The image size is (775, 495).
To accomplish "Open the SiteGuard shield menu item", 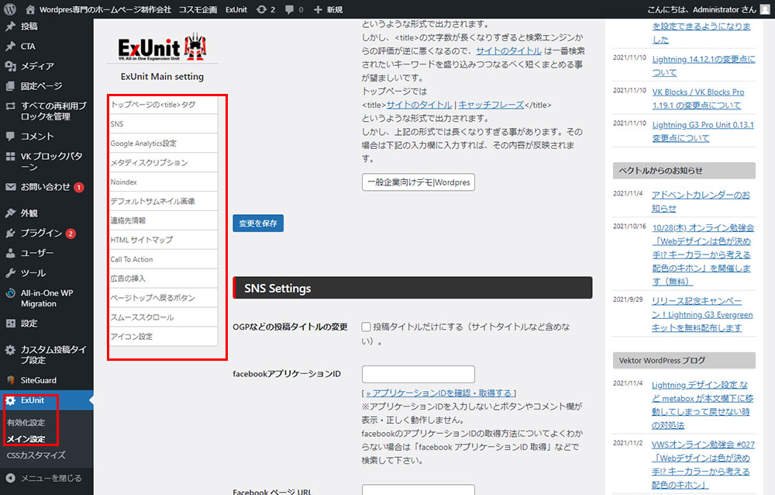I will pyautogui.click(x=38, y=380).
